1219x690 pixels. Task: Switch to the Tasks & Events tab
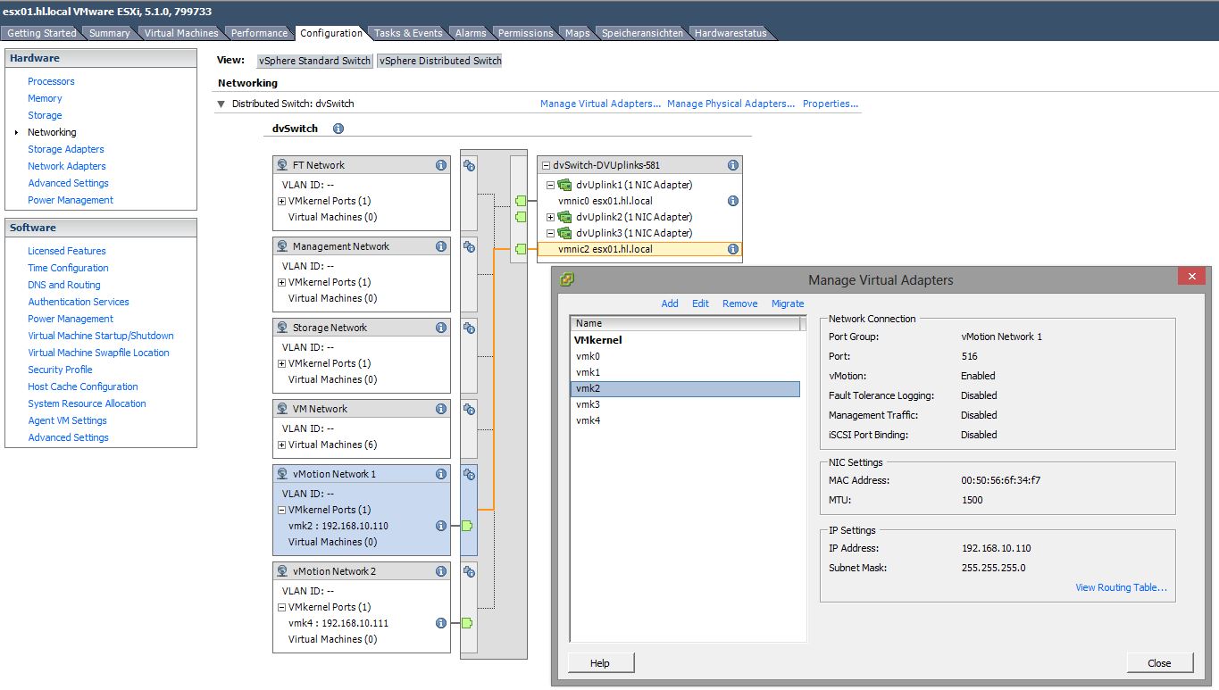[408, 32]
